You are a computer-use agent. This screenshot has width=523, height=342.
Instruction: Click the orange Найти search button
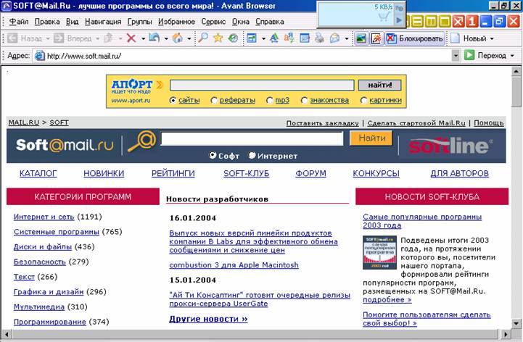pyautogui.click(x=371, y=138)
